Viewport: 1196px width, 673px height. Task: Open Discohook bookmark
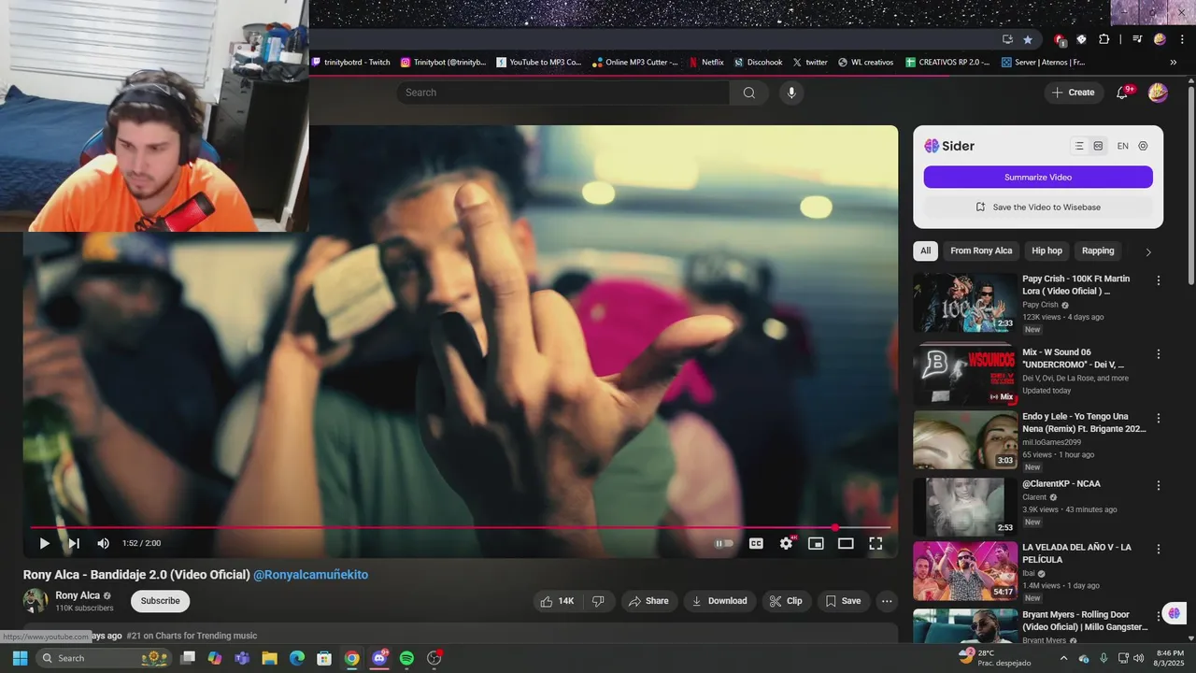pyautogui.click(x=758, y=63)
